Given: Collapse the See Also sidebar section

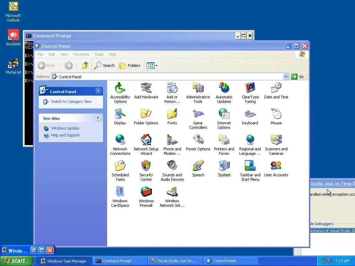Looking at the screenshot, I should 98,118.
